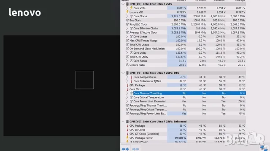Click the 3,125.0 MHz Core Clocks current value

click(178, 16)
